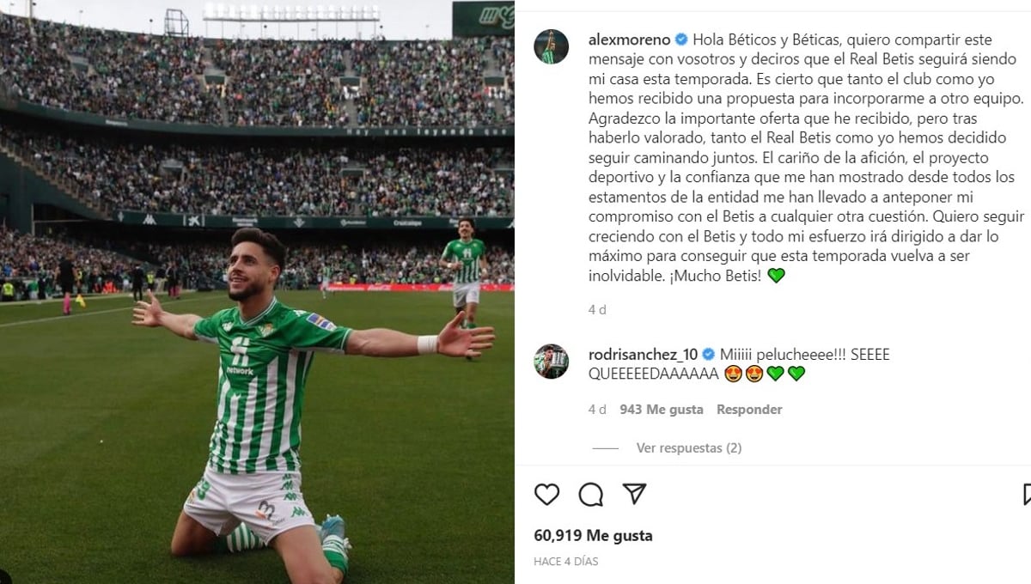Image resolution: width=1031 pixels, height=584 pixels.
Task: Open 60,919 Me gusta likes list
Action: click(x=593, y=535)
